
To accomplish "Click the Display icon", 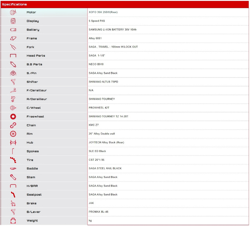I will [13, 21].
